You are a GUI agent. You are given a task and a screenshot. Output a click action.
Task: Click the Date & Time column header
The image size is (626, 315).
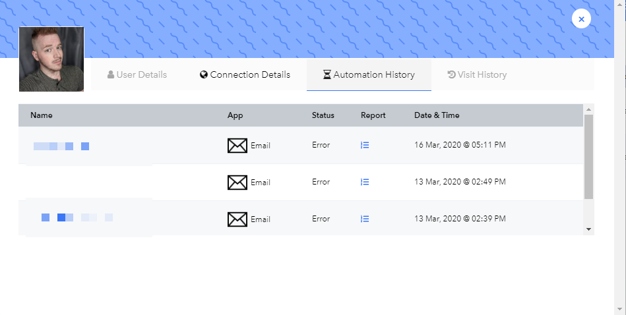437,115
